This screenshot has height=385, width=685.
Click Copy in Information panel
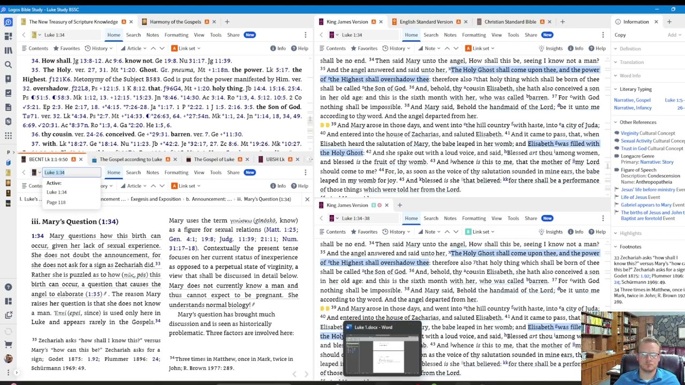pos(620,35)
